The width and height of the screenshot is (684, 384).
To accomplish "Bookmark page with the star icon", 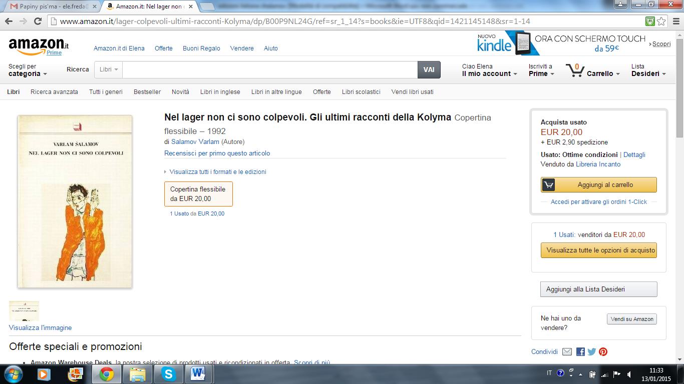I will [x=661, y=21].
